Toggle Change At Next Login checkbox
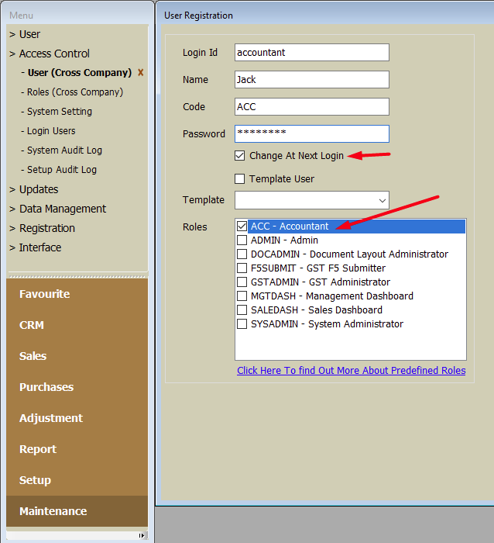The width and height of the screenshot is (494, 543). pyautogui.click(x=240, y=156)
